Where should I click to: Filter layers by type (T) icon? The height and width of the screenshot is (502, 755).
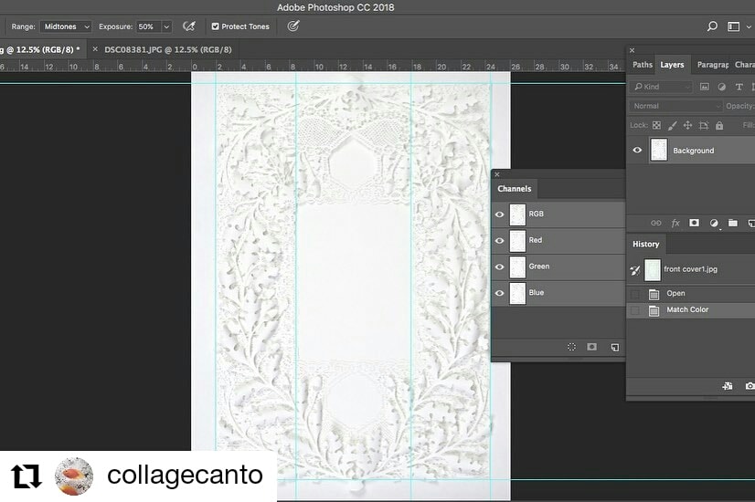(739, 88)
